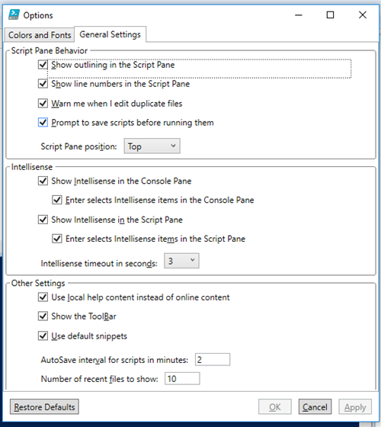The image size is (381, 427).
Task: Uncheck Show Intellisense in the Console Pane
Action: pos(43,181)
